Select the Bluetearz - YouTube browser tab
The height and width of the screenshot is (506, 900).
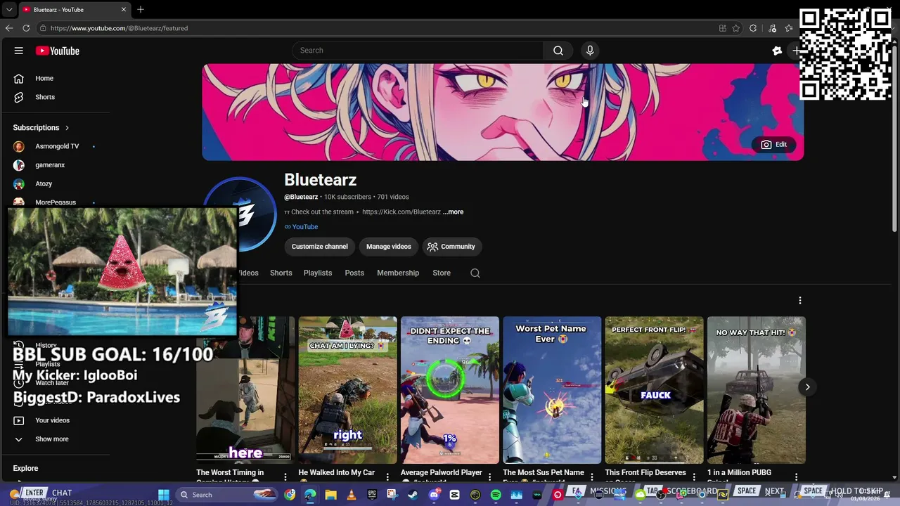pyautogui.click(x=74, y=9)
